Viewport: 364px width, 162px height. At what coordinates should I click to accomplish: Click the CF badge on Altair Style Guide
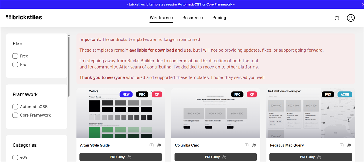pos(157,94)
